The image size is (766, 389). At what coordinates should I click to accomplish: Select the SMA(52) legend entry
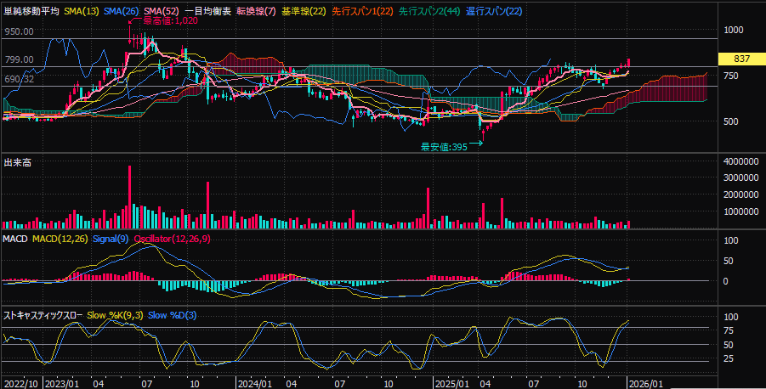click(x=163, y=10)
